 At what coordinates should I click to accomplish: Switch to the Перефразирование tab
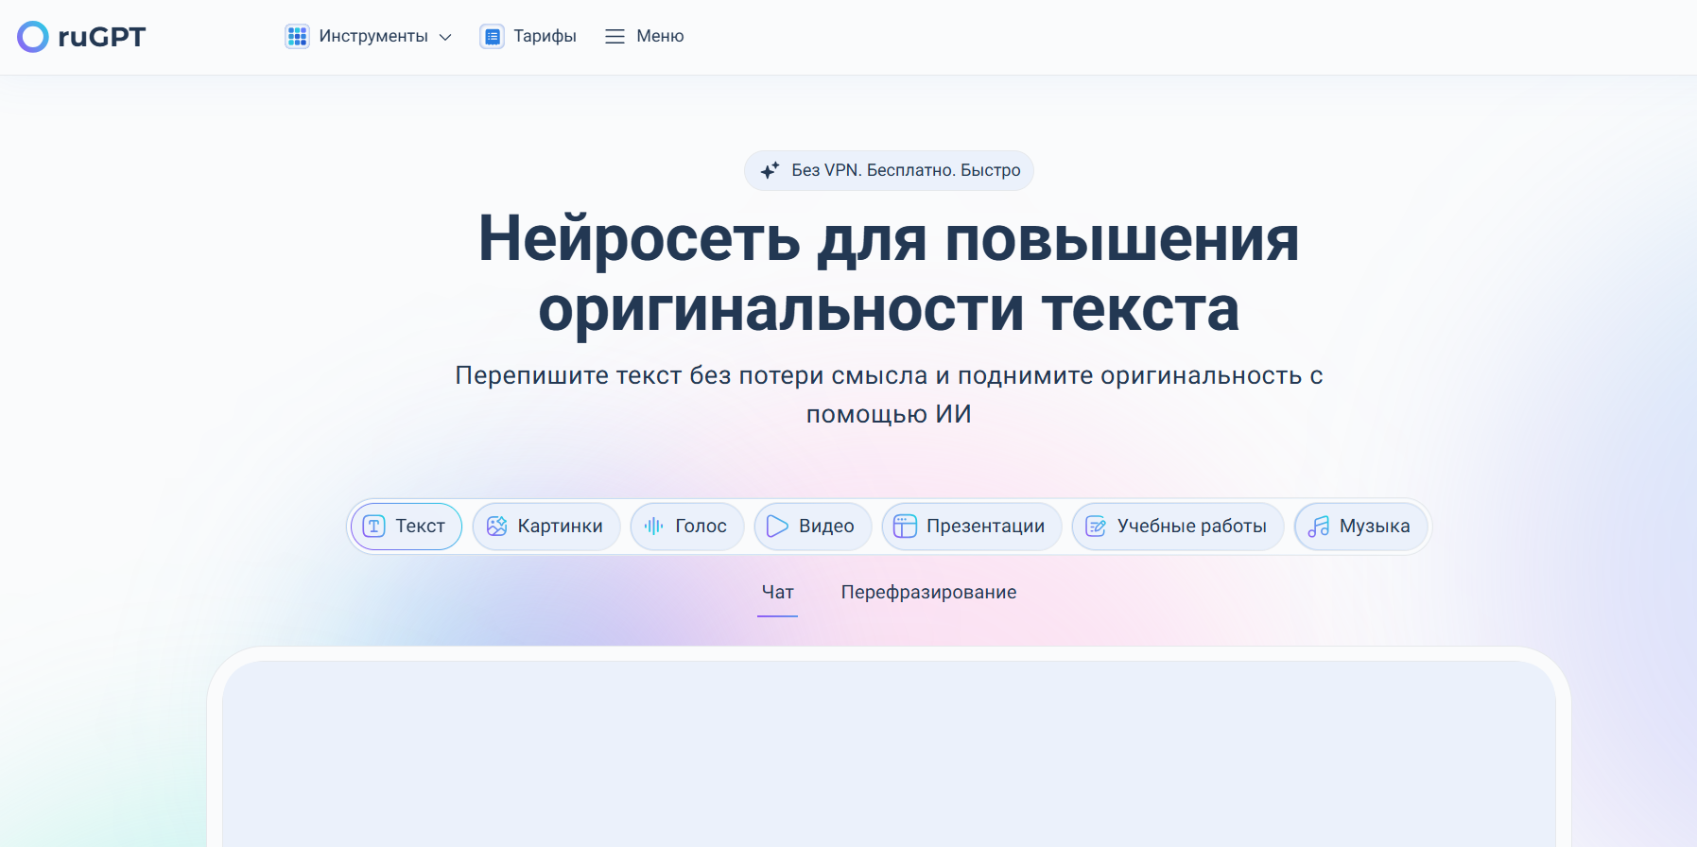click(x=928, y=593)
